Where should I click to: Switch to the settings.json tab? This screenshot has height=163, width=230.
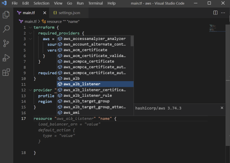[x=69, y=13]
